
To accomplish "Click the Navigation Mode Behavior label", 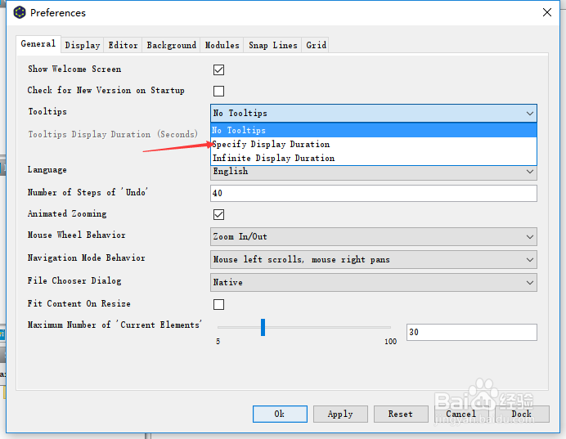I will [86, 258].
